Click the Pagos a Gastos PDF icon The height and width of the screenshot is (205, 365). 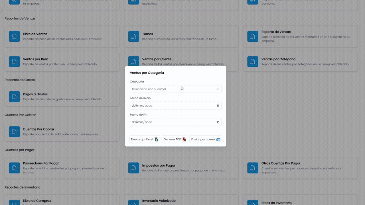[14, 97]
